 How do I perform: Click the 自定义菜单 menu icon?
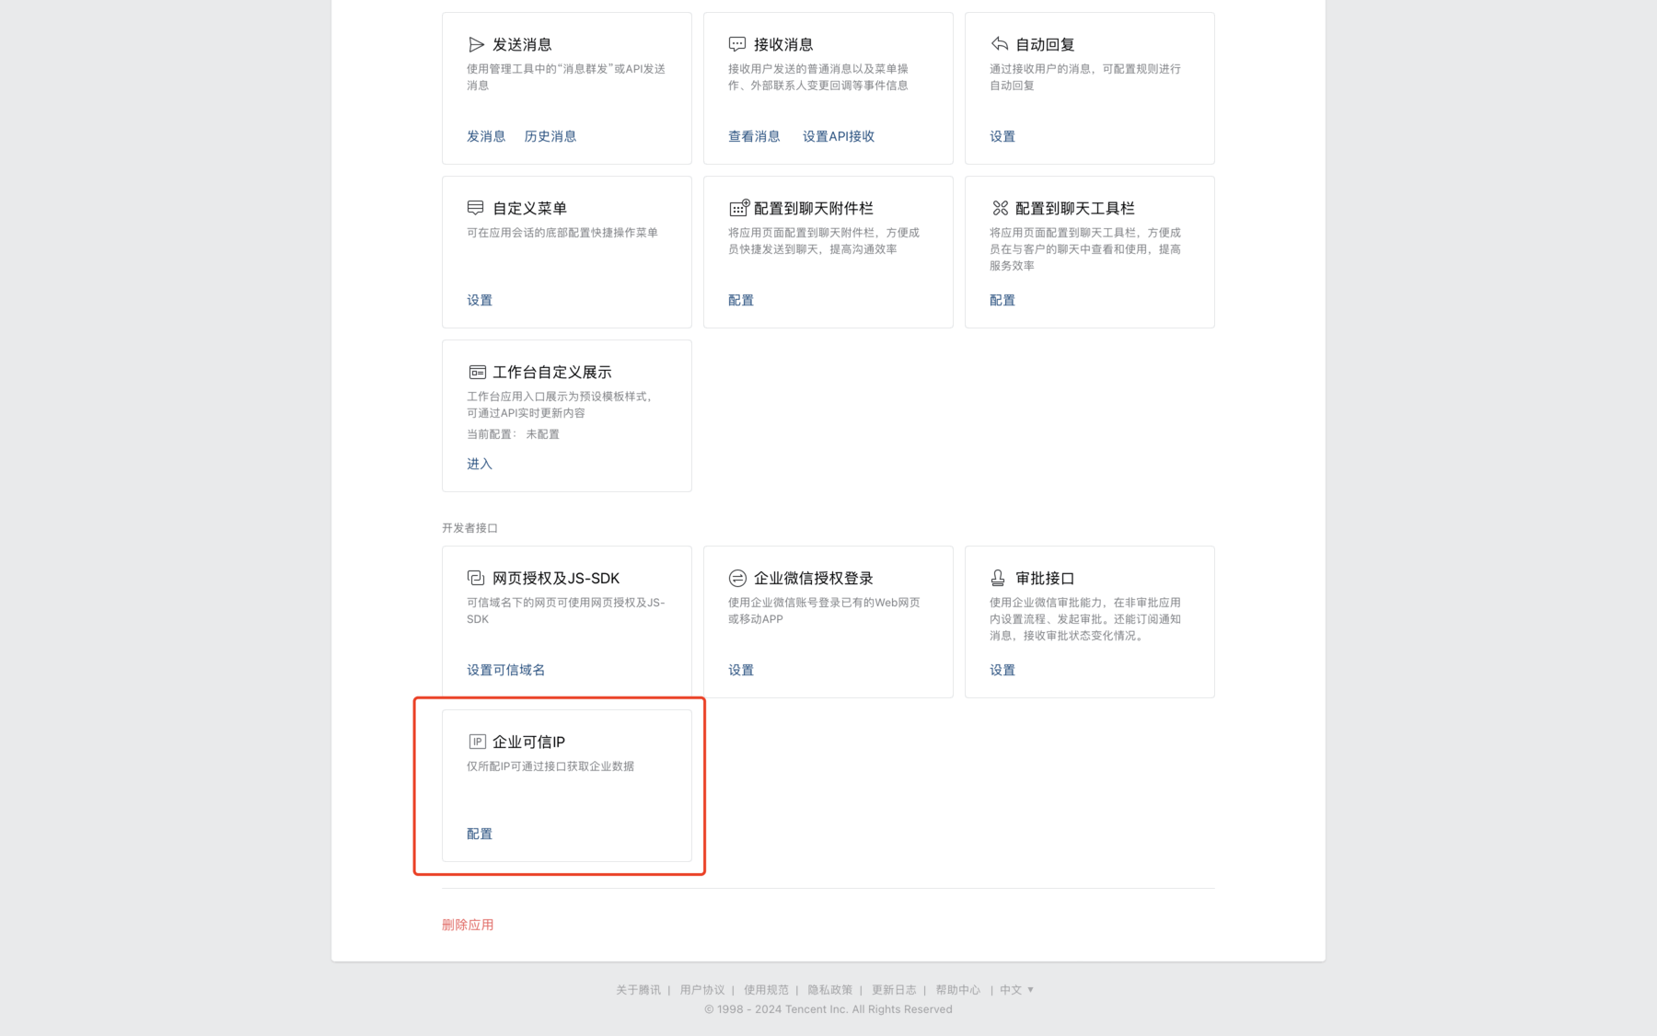(476, 208)
